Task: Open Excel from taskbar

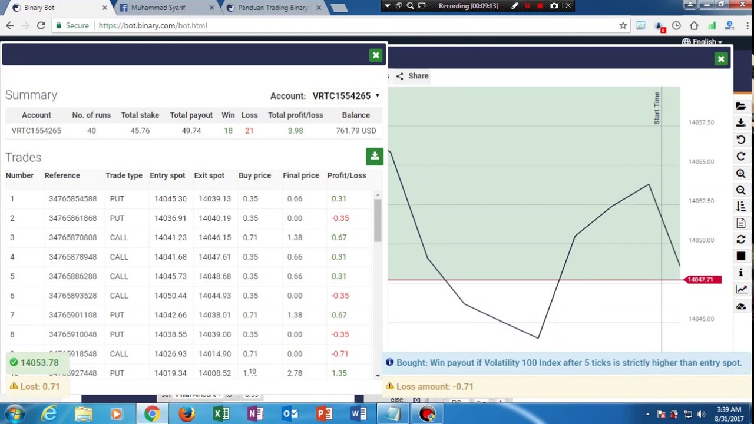Action: click(x=221, y=414)
